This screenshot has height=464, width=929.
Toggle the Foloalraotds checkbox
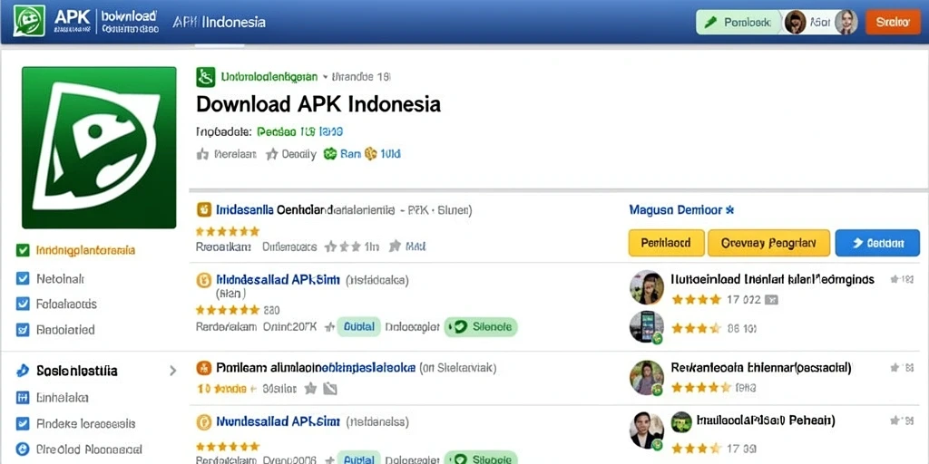coord(23,304)
